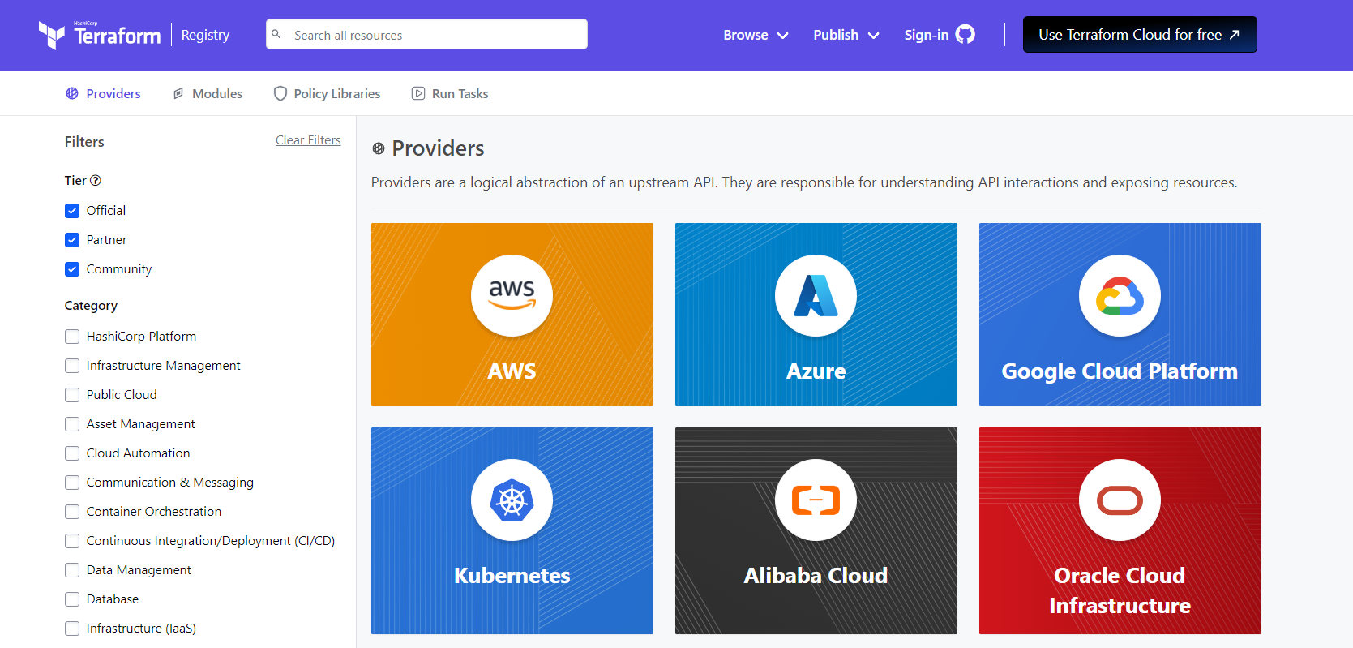Focus the Search all resources field

pyautogui.click(x=426, y=34)
